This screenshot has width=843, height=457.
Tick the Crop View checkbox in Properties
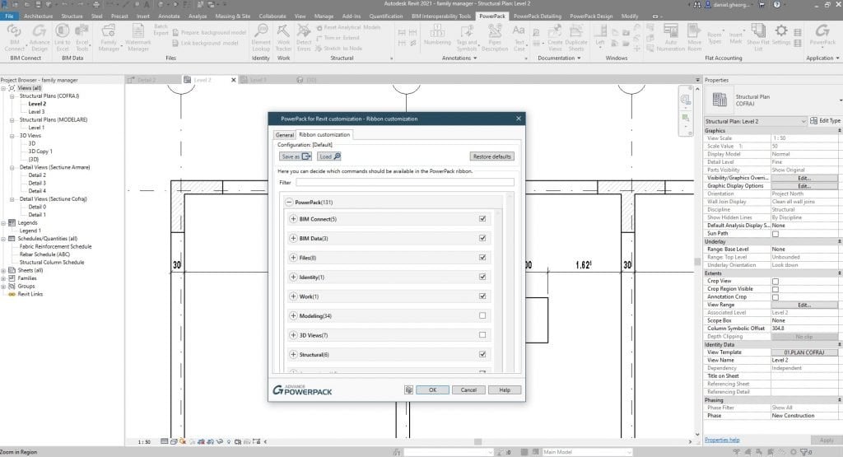click(x=775, y=281)
